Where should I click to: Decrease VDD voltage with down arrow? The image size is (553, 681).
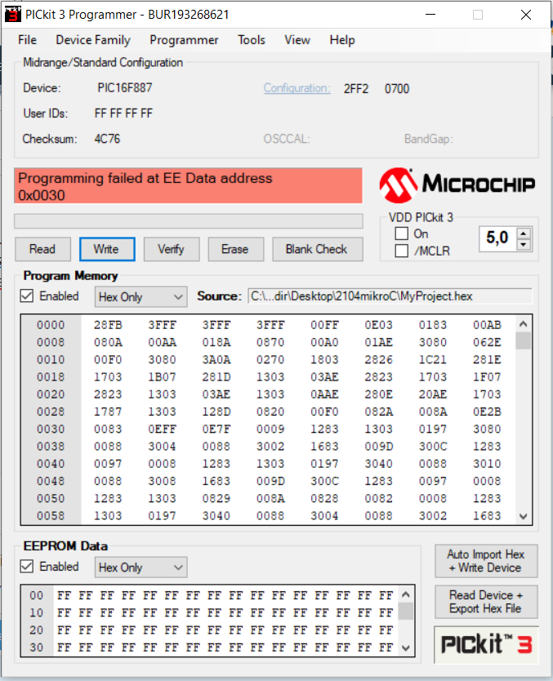[x=524, y=245]
